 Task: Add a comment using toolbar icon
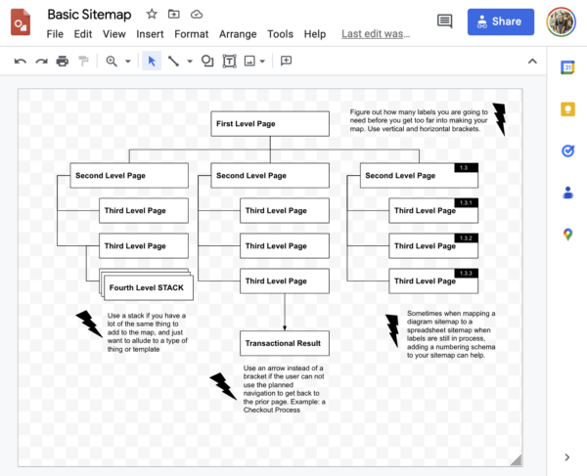coord(286,61)
